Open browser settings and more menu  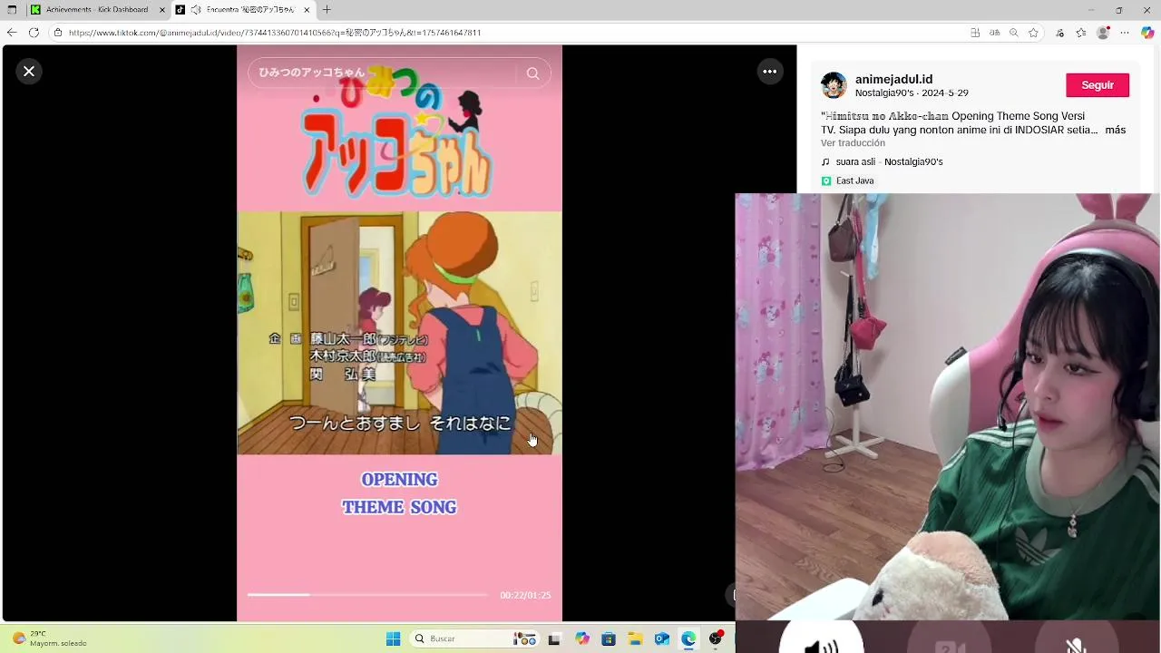1125,33
